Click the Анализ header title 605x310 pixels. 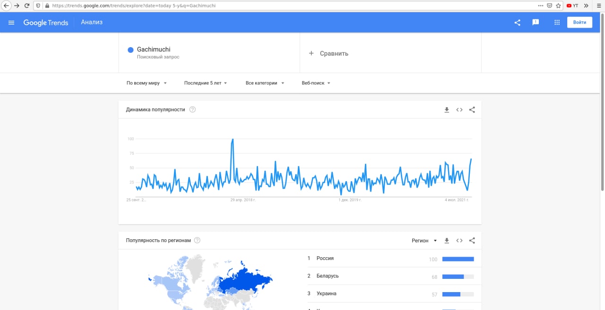92,22
